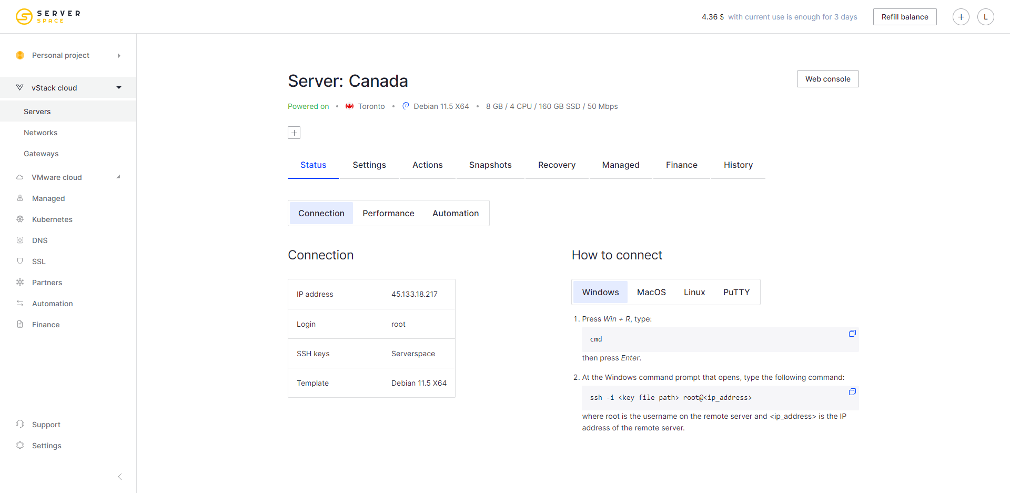Viewport: 1010px width, 493px height.
Task: Click the IP address 45.133.18.217
Action: (415, 294)
